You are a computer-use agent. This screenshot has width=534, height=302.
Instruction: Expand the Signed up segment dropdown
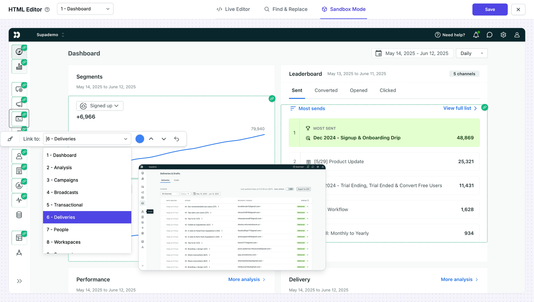pyautogui.click(x=100, y=106)
